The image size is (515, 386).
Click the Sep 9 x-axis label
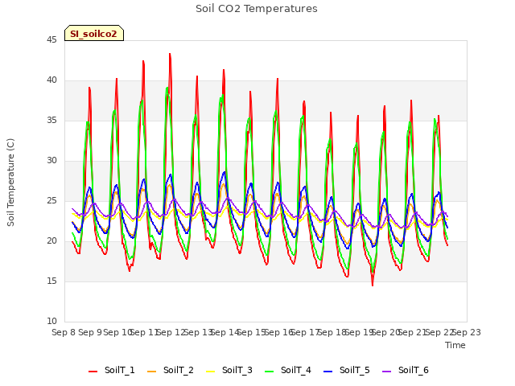[x=90, y=332]
